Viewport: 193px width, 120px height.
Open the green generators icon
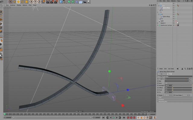[69, 2]
